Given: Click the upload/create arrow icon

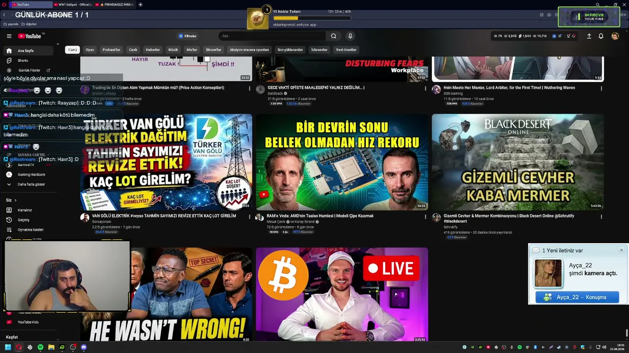Looking at the screenshot, I should click(589, 36).
